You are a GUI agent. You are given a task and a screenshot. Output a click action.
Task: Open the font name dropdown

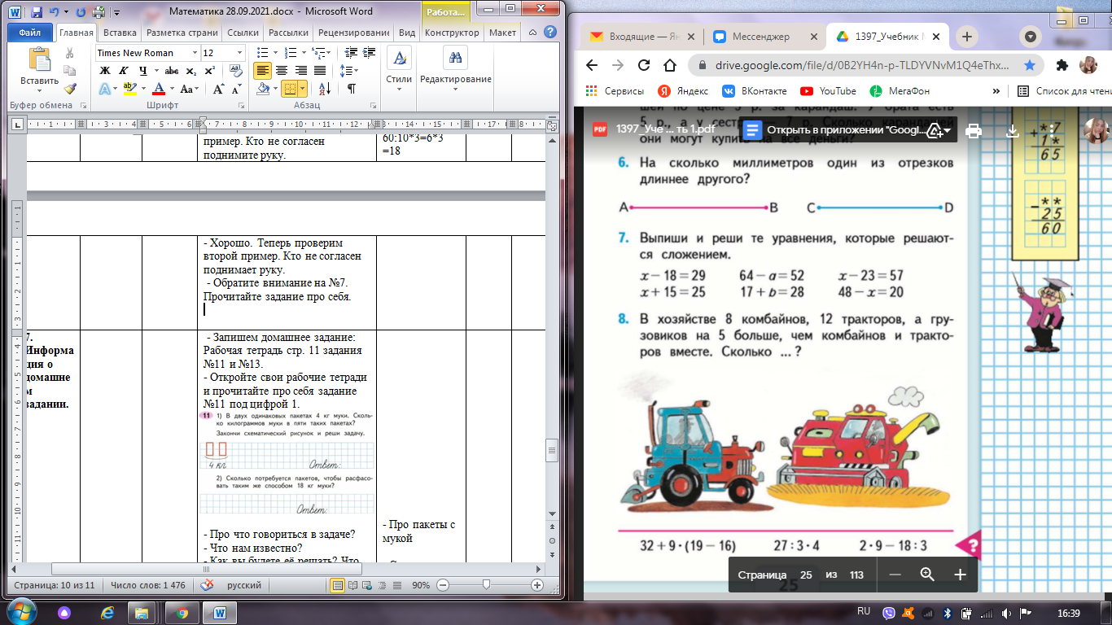pyautogui.click(x=194, y=53)
